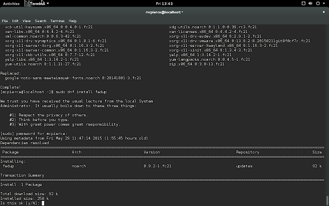329x206 pixels.
Task: Click the 'Size' column header
Action: tap(317, 152)
